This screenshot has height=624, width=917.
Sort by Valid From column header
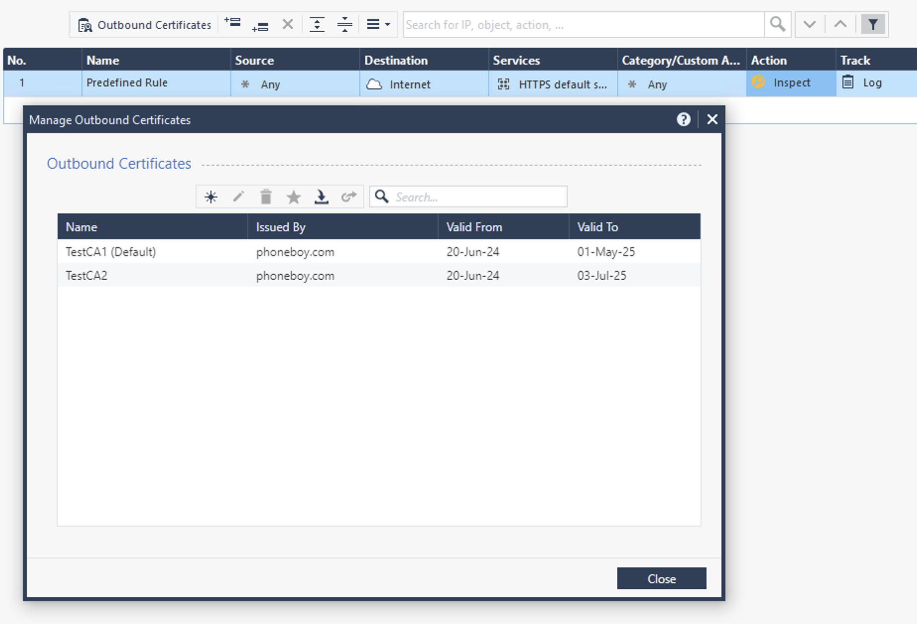pos(504,227)
